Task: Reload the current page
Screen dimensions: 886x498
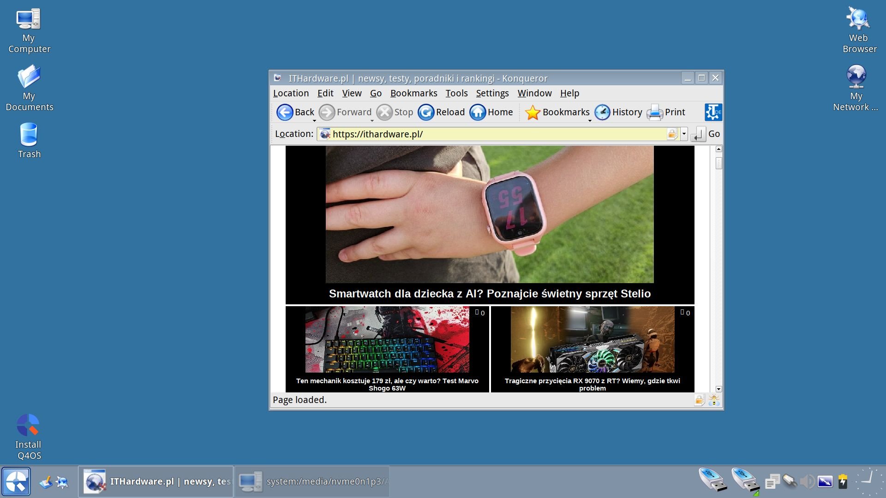Action: [441, 112]
